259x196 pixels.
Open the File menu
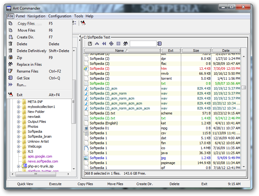(x=10, y=16)
